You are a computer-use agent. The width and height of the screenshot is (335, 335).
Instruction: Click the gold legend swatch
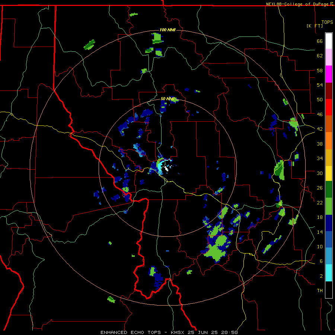pos(329,157)
